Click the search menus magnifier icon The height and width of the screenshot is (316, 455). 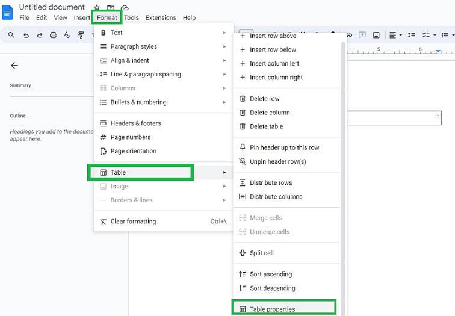[11, 36]
